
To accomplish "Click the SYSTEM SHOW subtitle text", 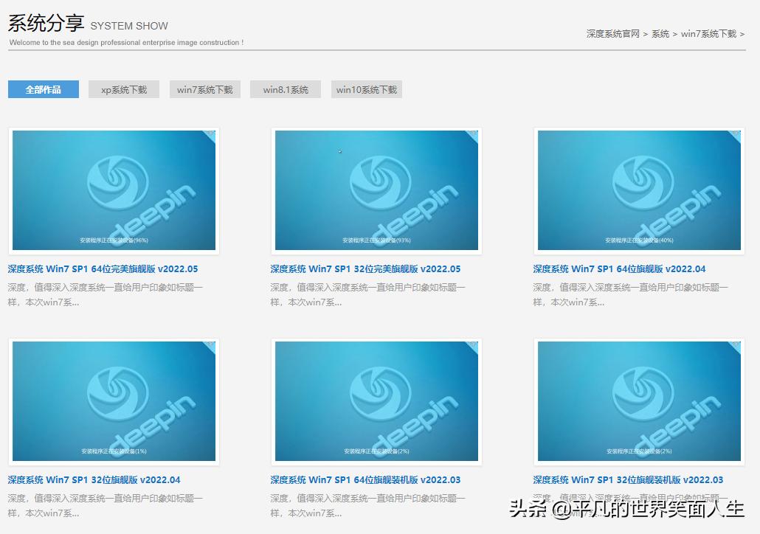I will [129, 26].
